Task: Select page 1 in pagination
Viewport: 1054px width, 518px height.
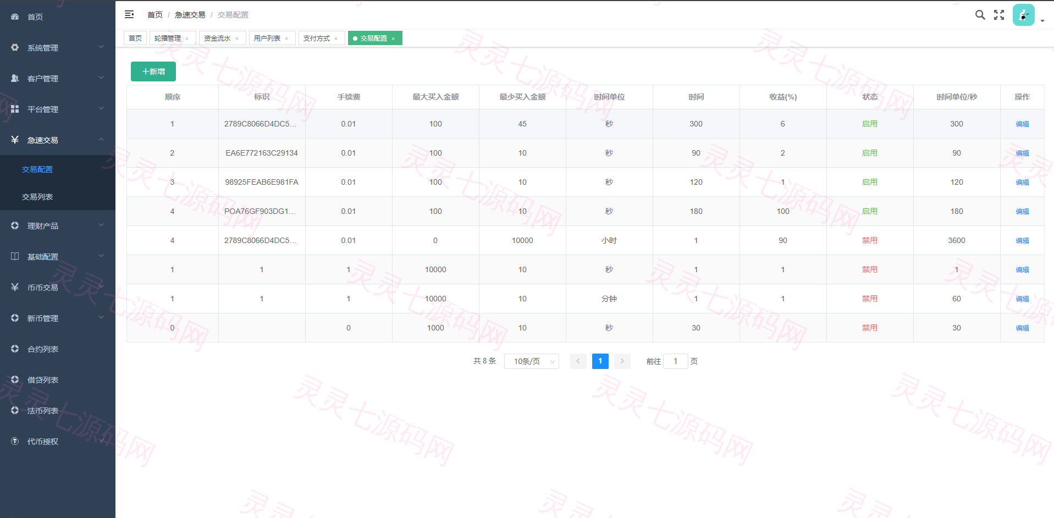Action: point(600,361)
